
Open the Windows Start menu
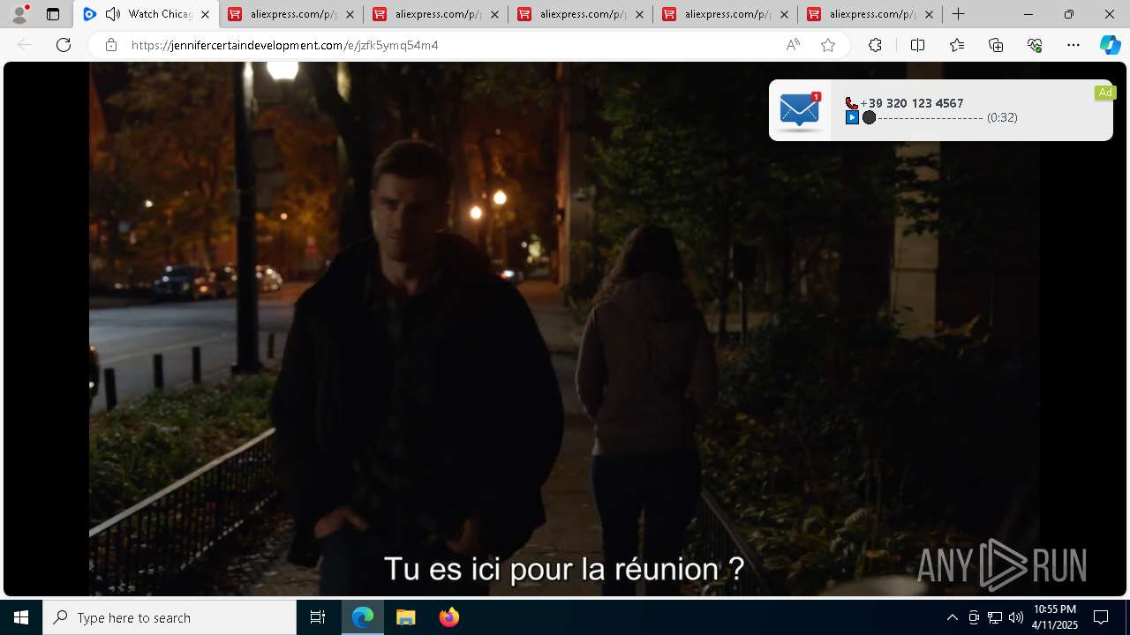(x=21, y=617)
